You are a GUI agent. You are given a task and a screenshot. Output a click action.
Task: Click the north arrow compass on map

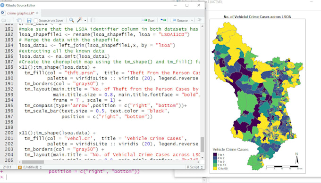pos(296,158)
